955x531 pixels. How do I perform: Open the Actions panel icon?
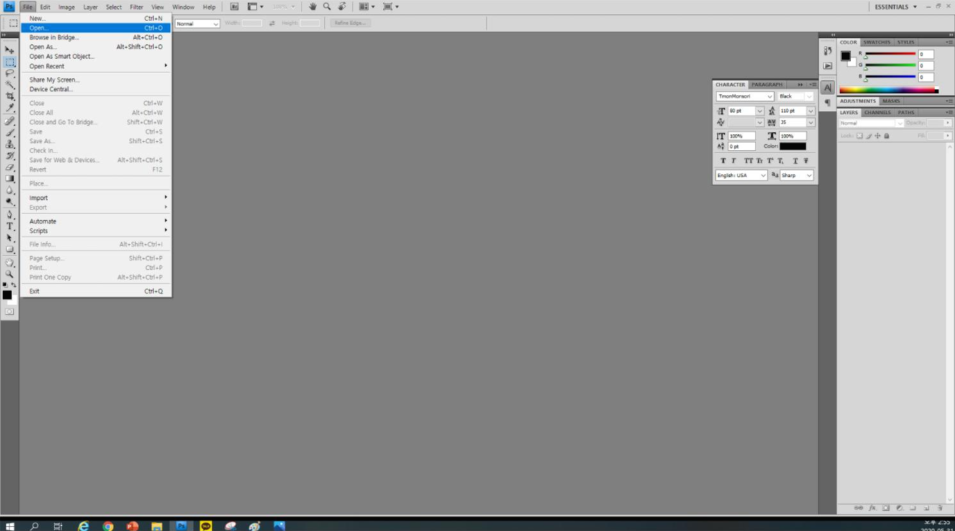click(x=827, y=66)
